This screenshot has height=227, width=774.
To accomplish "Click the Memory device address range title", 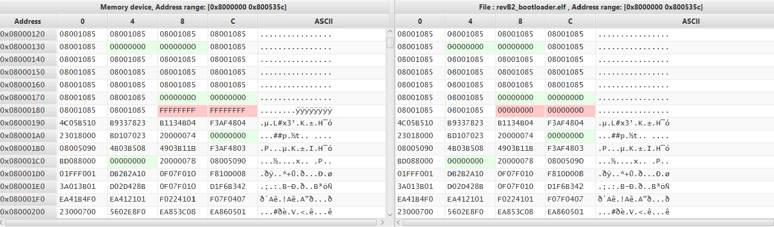I will pyautogui.click(x=194, y=7).
